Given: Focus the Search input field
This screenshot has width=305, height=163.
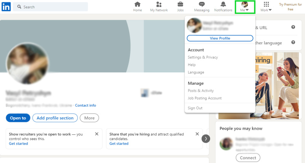Looking at the screenshot, I should [x=50, y=7].
